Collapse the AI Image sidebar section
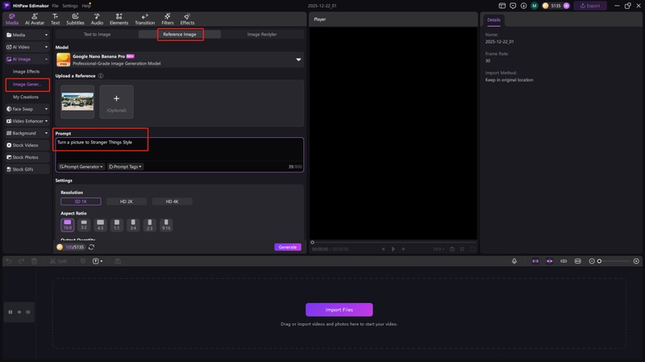 [x=27, y=59]
